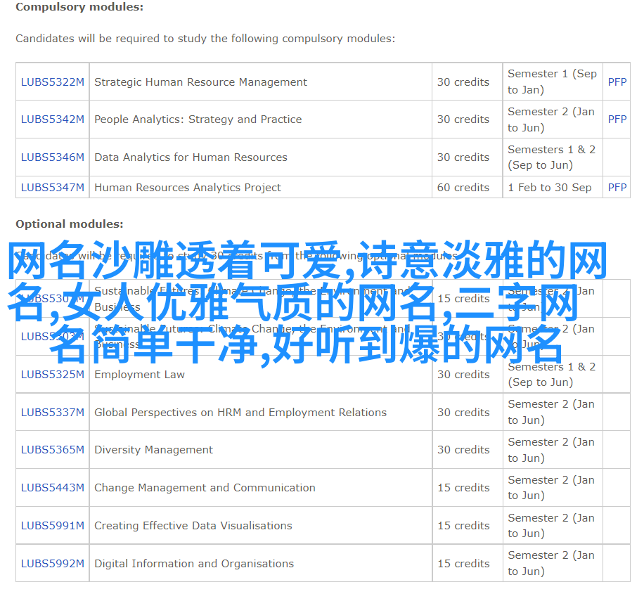This screenshot has width=644, height=594.
Task: Select 'Digital Information and Organisations' title
Action: 194,564
